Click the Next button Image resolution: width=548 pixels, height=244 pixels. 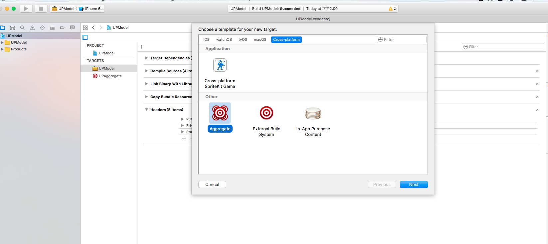coord(414,185)
